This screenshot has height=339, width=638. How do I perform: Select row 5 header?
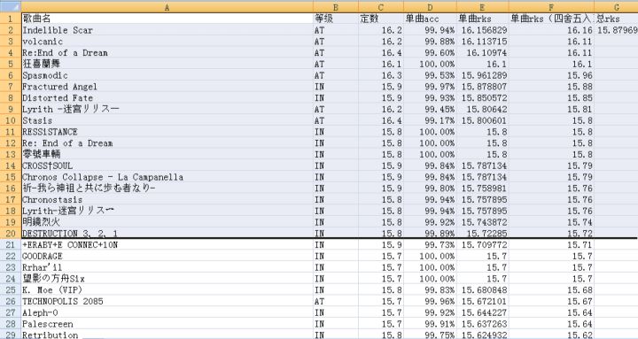[11, 64]
